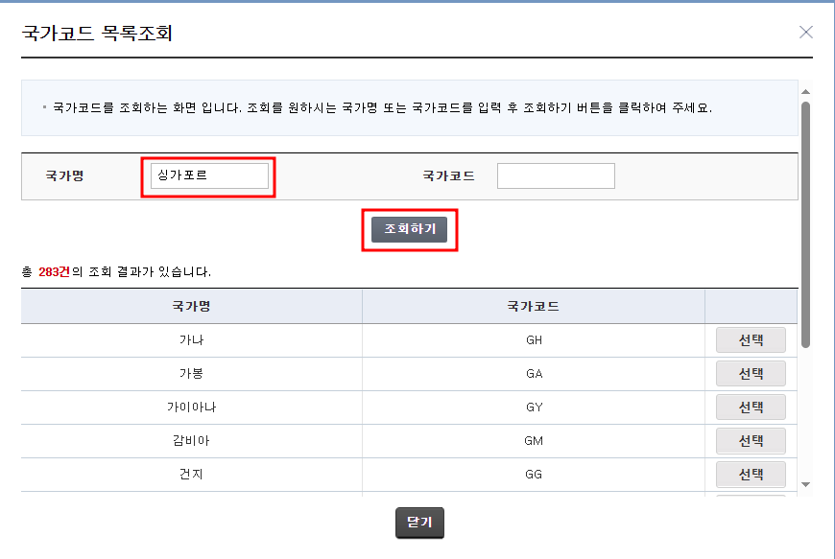Click the 닫기 button at the bottom
Screen dimensions: 835x559
click(x=418, y=523)
